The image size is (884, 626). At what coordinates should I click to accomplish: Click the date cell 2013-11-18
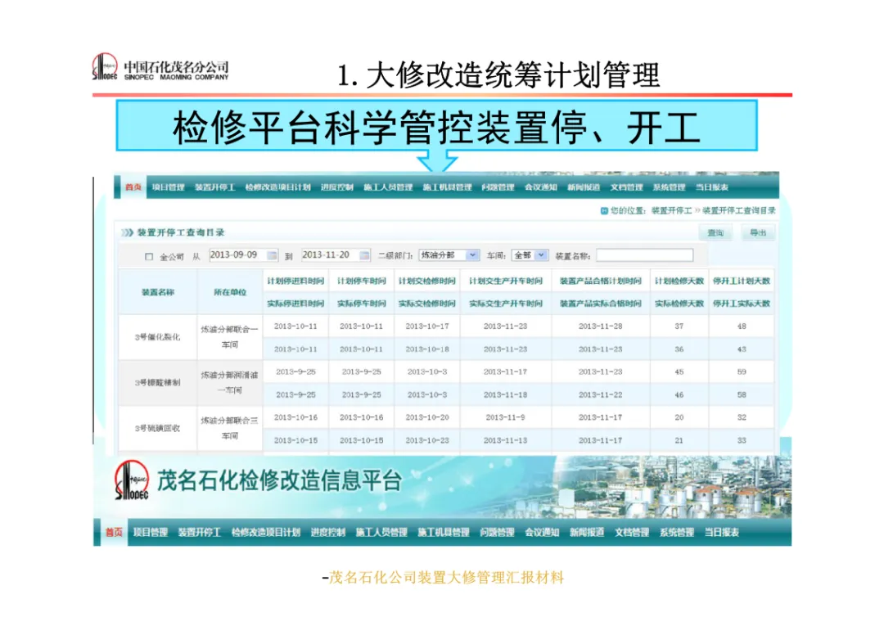click(x=506, y=395)
